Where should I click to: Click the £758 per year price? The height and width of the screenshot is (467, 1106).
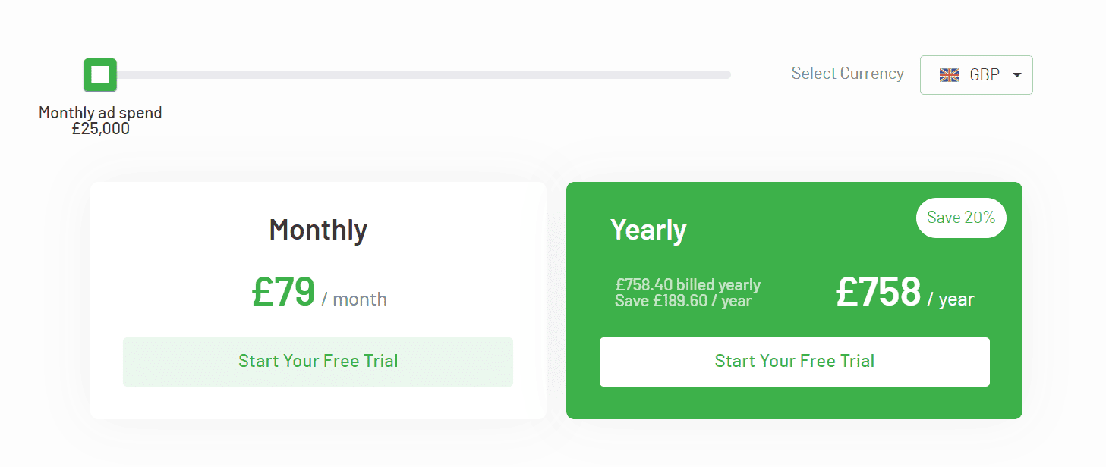878,291
